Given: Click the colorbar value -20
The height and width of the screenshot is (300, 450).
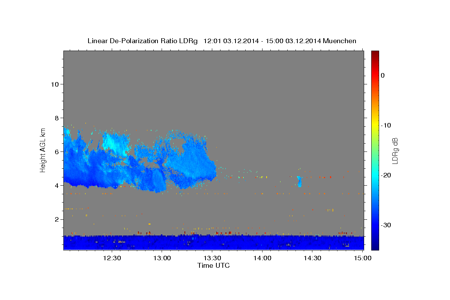Looking at the screenshot, I should point(386,175).
